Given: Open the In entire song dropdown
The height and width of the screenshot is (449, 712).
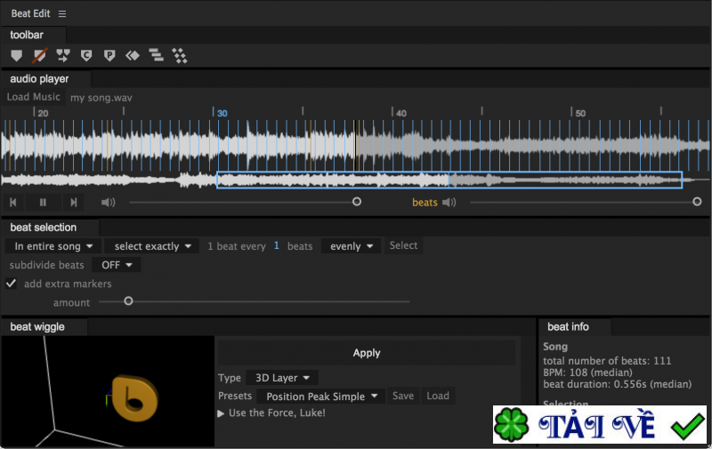Looking at the screenshot, I should 53,246.
